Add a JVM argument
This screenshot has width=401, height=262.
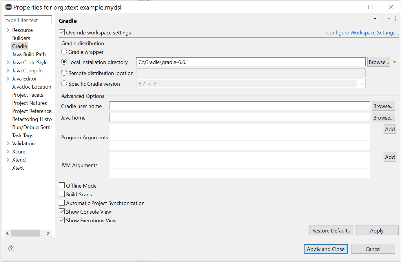pyautogui.click(x=390, y=157)
